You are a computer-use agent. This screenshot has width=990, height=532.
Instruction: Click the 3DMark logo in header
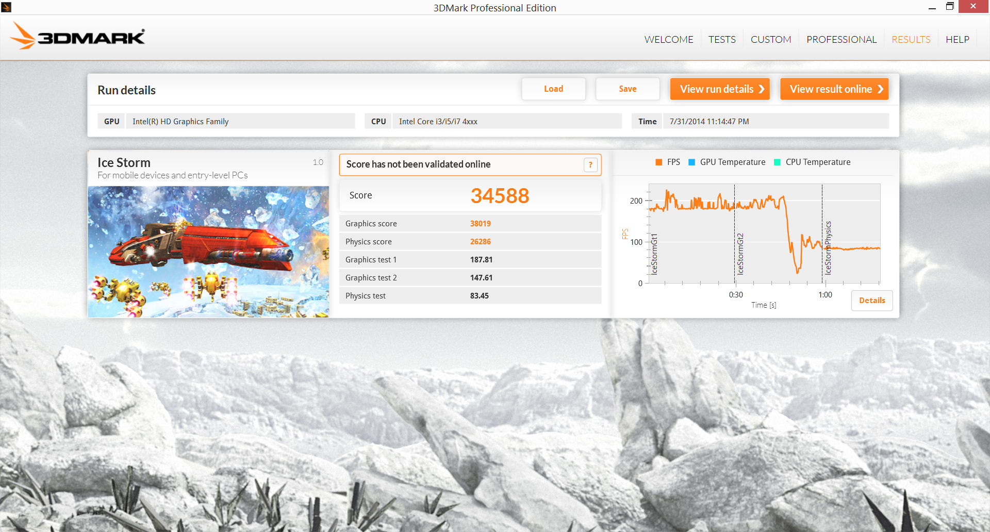point(77,36)
